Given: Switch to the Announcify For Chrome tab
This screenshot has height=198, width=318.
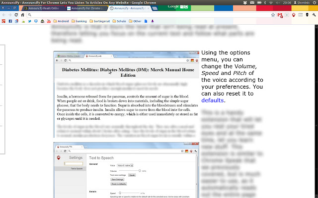Looking at the screenshot, I should coord(87,8).
